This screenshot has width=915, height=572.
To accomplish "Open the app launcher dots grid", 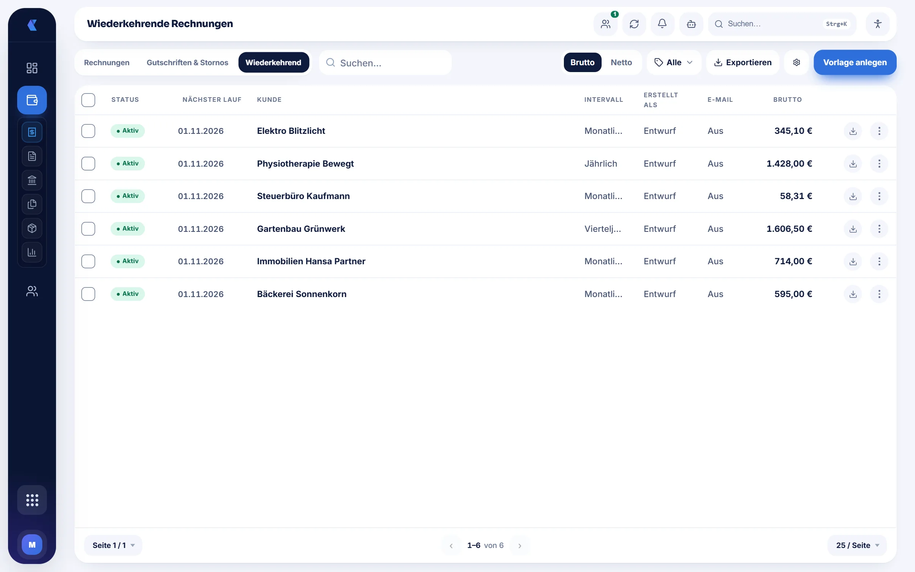I will [32, 500].
